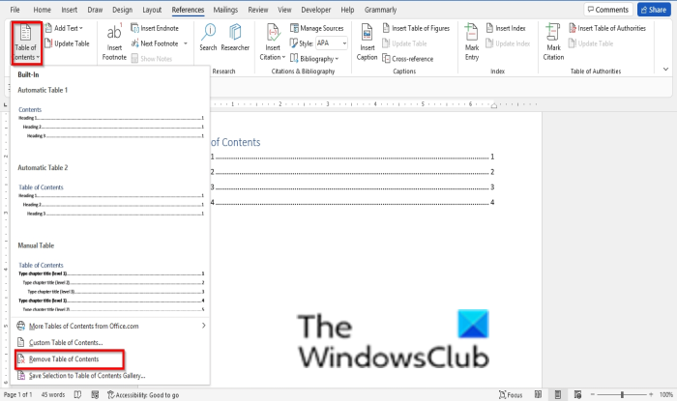Open the View tab

click(x=284, y=10)
